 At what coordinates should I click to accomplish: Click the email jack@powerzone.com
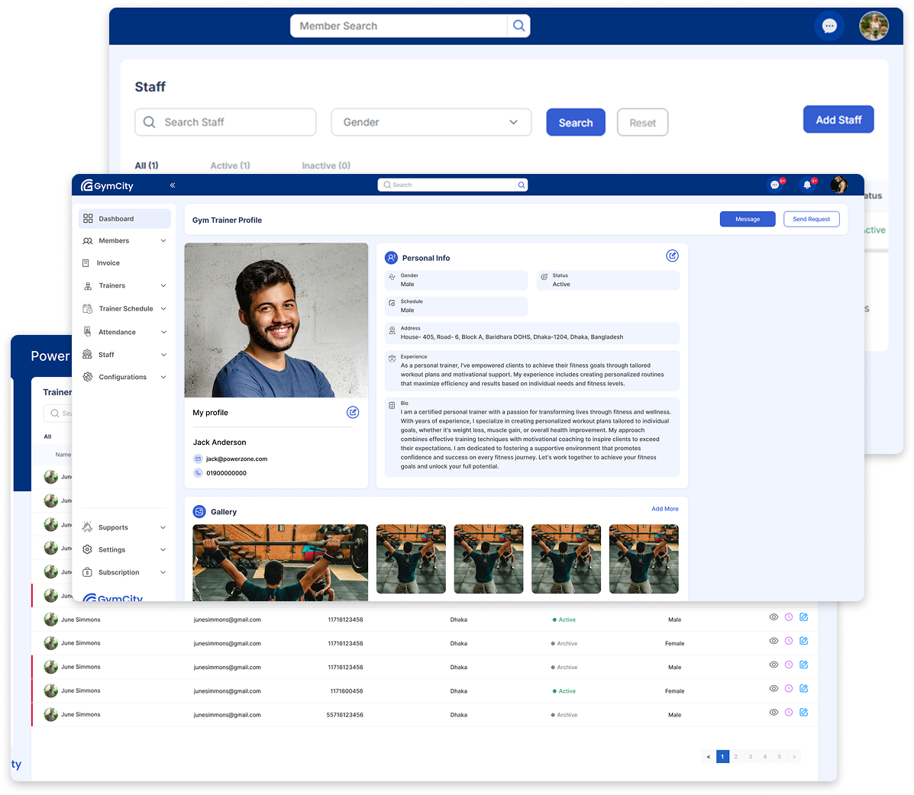[237, 459]
